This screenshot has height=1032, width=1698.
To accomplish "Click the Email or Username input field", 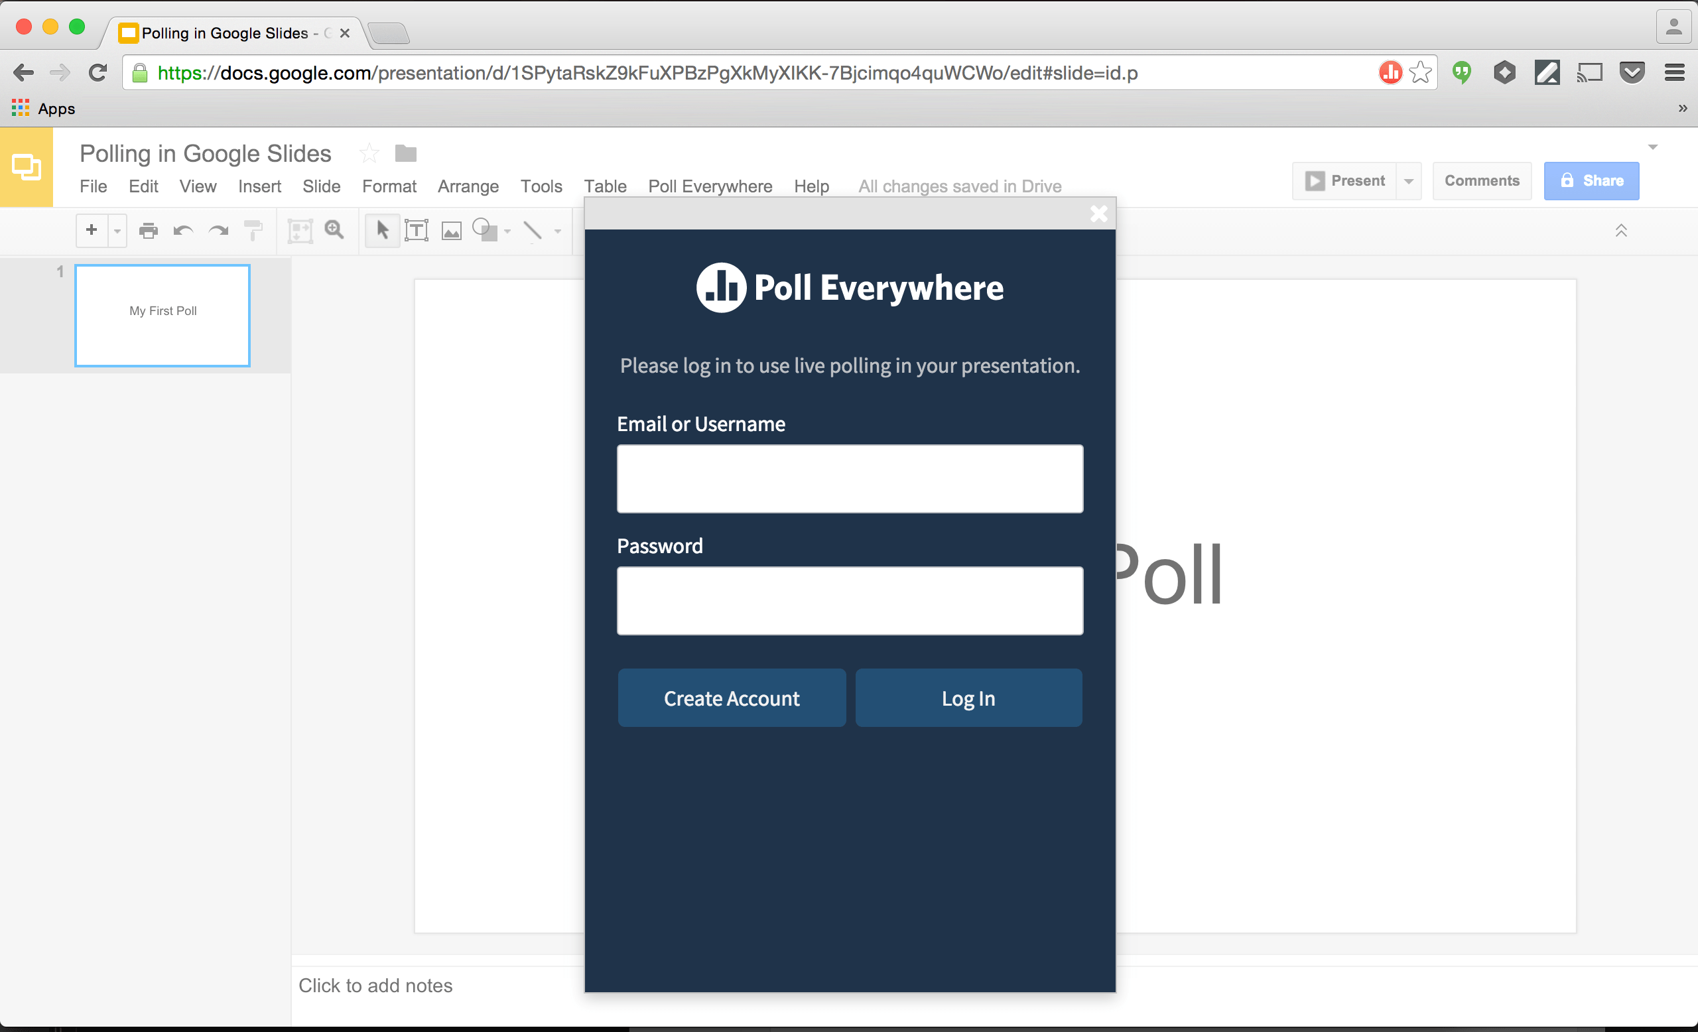I will [x=850, y=478].
